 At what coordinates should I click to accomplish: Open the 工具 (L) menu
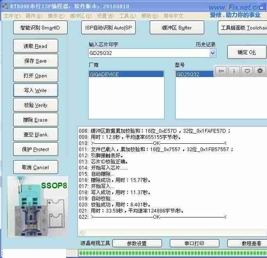click(x=127, y=16)
